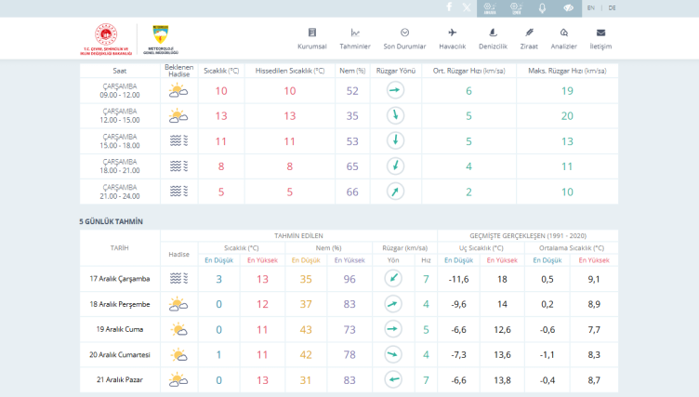Toggle accessibility view with eye icon

(x=568, y=7)
